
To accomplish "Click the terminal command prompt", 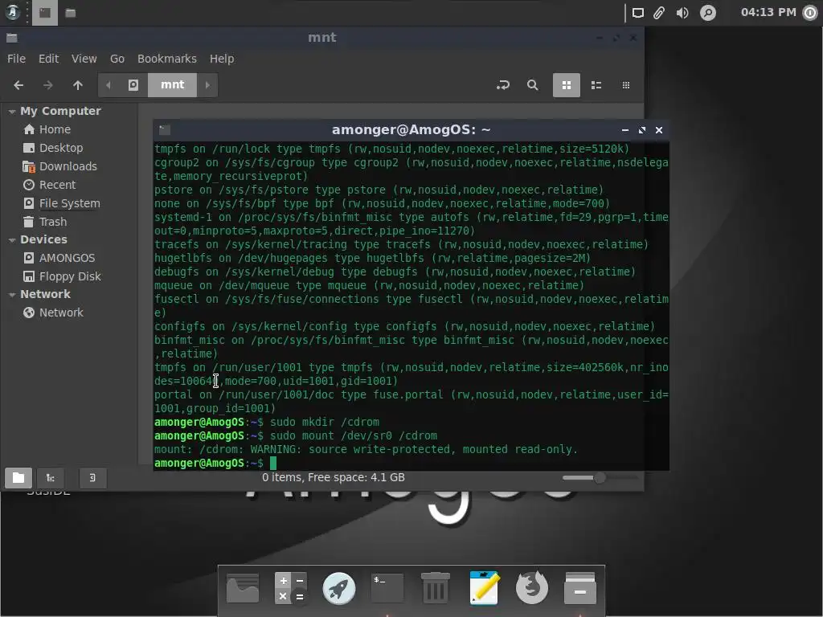I will click(273, 464).
